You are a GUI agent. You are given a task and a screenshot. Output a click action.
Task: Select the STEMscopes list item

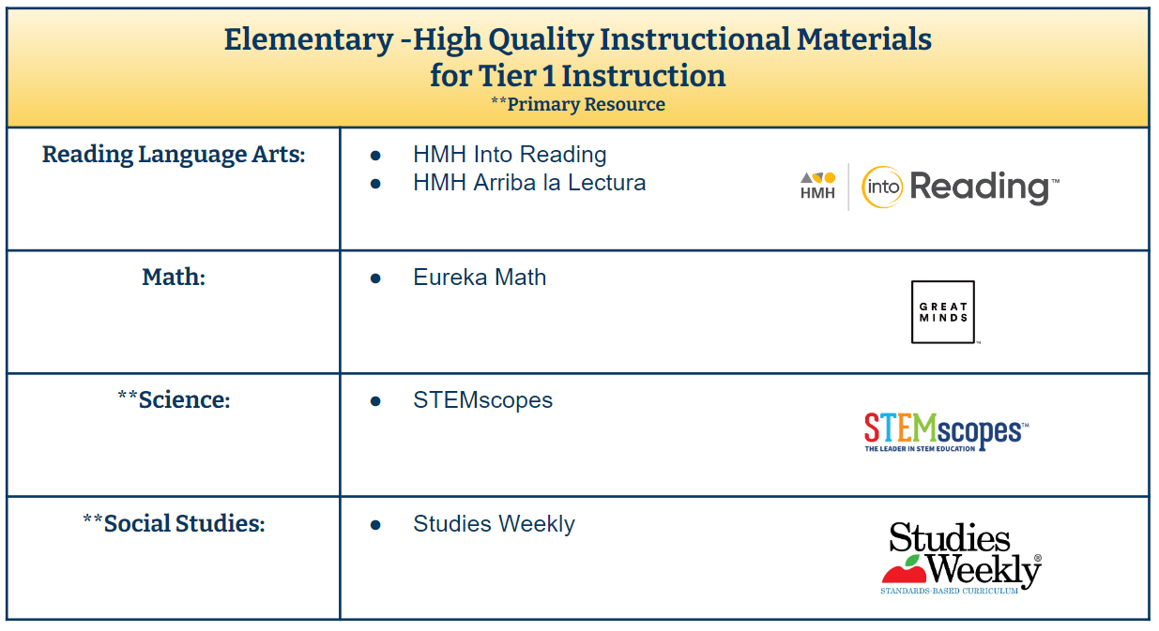482,400
